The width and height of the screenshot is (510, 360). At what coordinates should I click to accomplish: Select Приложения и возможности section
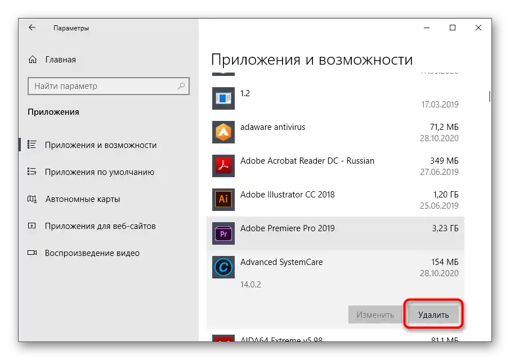click(101, 145)
